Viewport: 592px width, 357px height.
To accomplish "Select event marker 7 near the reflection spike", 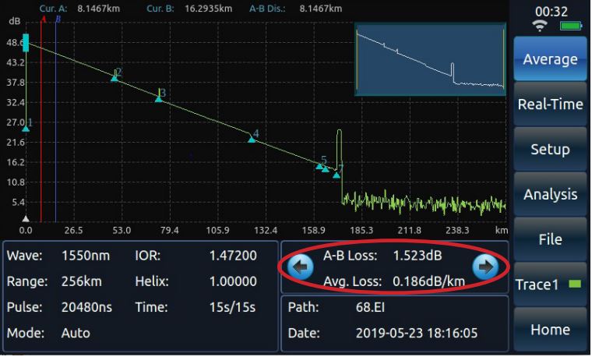I will tap(337, 175).
